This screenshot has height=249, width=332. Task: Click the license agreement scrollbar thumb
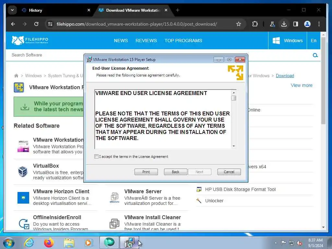pyautogui.click(x=234, y=98)
